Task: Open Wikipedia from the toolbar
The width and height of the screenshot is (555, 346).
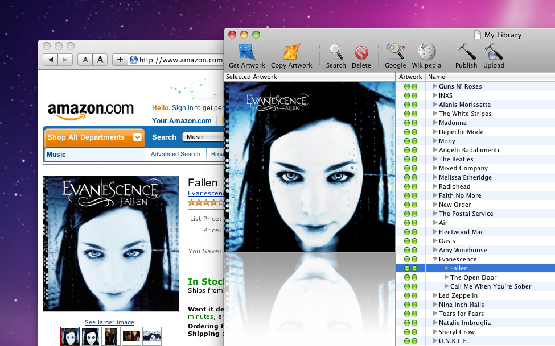Action: pos(426,52)
